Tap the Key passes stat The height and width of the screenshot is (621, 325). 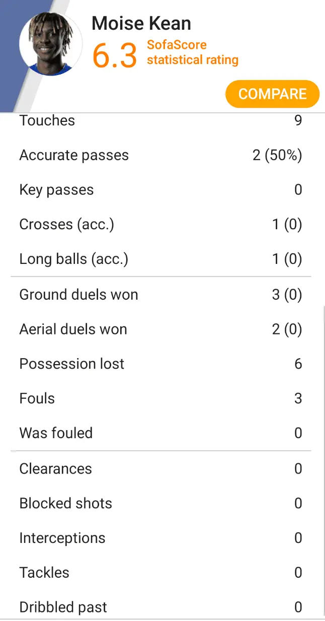(161, 190)
